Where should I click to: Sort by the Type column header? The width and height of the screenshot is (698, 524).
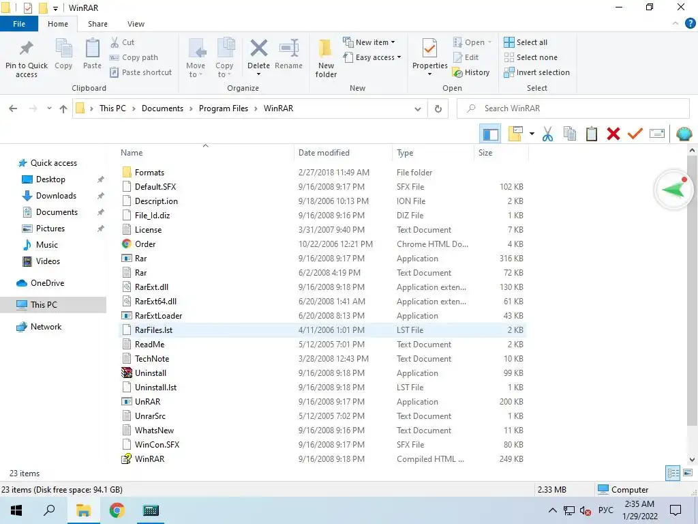coord(405,153)
